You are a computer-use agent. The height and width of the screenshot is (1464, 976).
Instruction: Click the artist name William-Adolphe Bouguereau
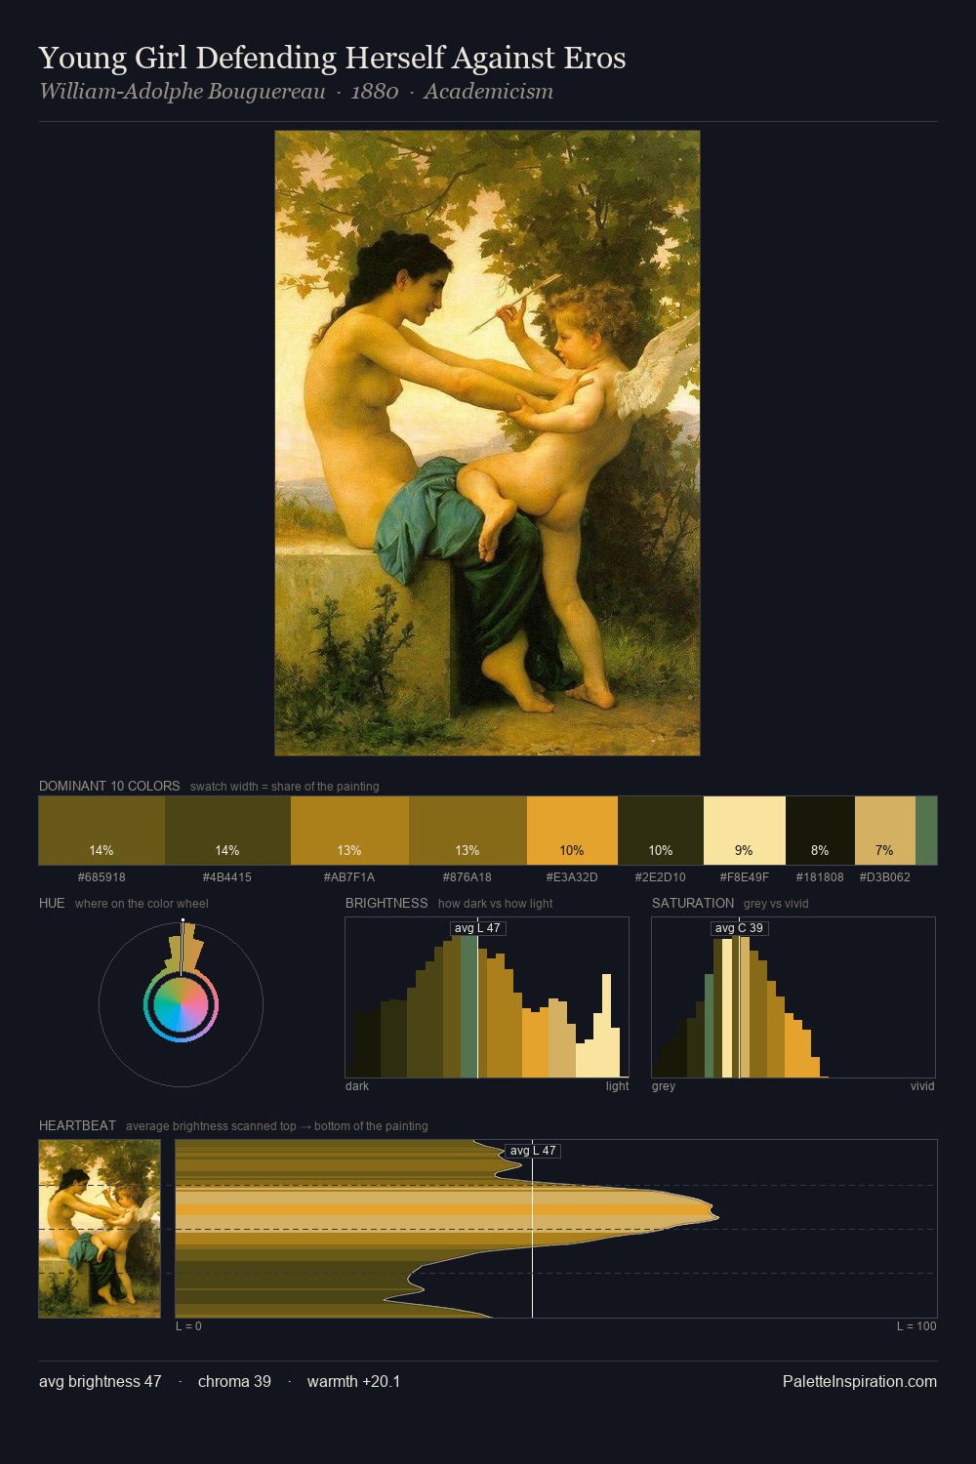click(182, 92)
